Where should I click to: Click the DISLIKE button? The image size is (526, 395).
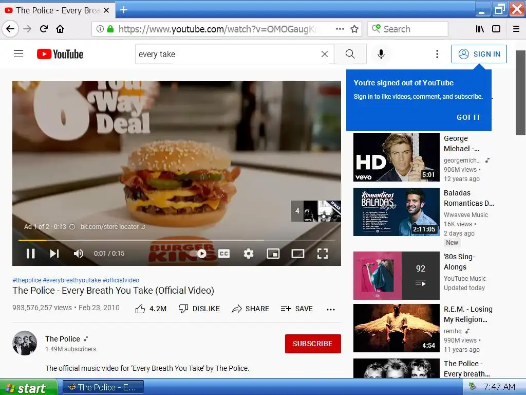point(199,309)
